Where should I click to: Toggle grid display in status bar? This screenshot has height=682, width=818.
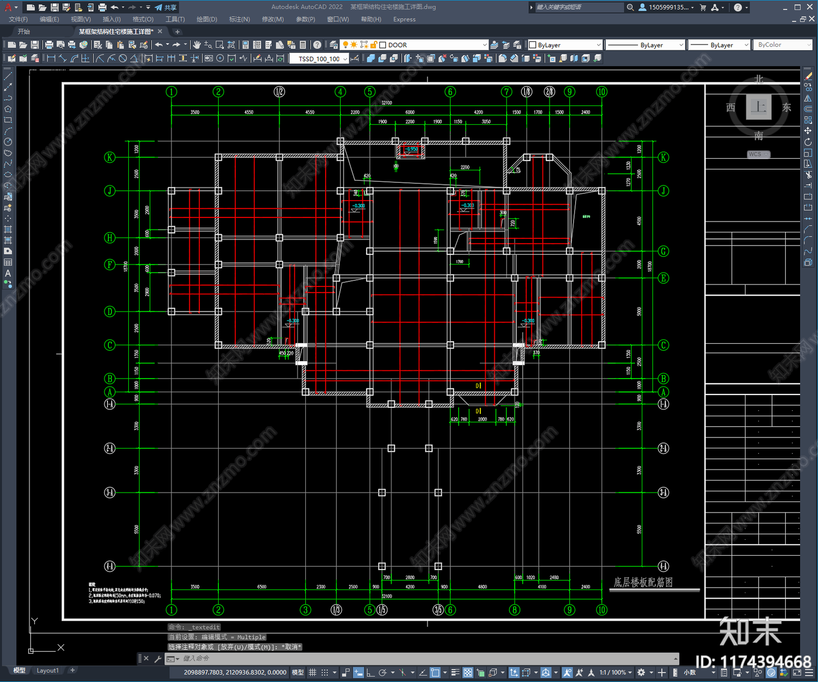[312, 672]
